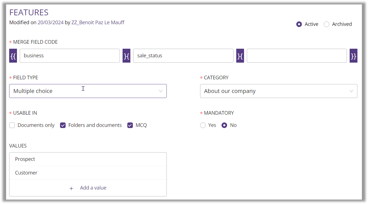The height and width of the screenshot is (204, 368).
Task: Uncheck the Folders and documents checkbox
Action: (63, 125)
